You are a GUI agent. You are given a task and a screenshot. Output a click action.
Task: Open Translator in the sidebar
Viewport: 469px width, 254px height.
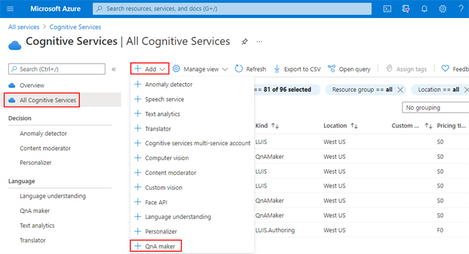tap(33, 240)
